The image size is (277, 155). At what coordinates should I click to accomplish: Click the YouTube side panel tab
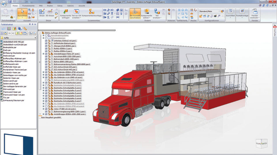coord(274,31)
